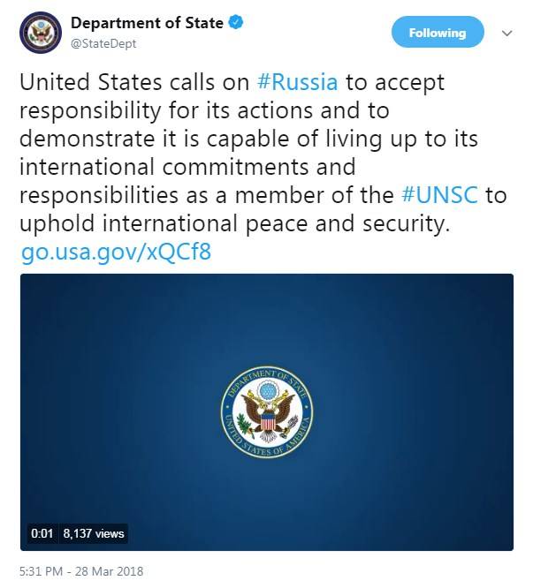Image resolution: width=533 pixels, height=588 pixels.
Task: Click the blue verified badge icon
Action: coord(236,22)
